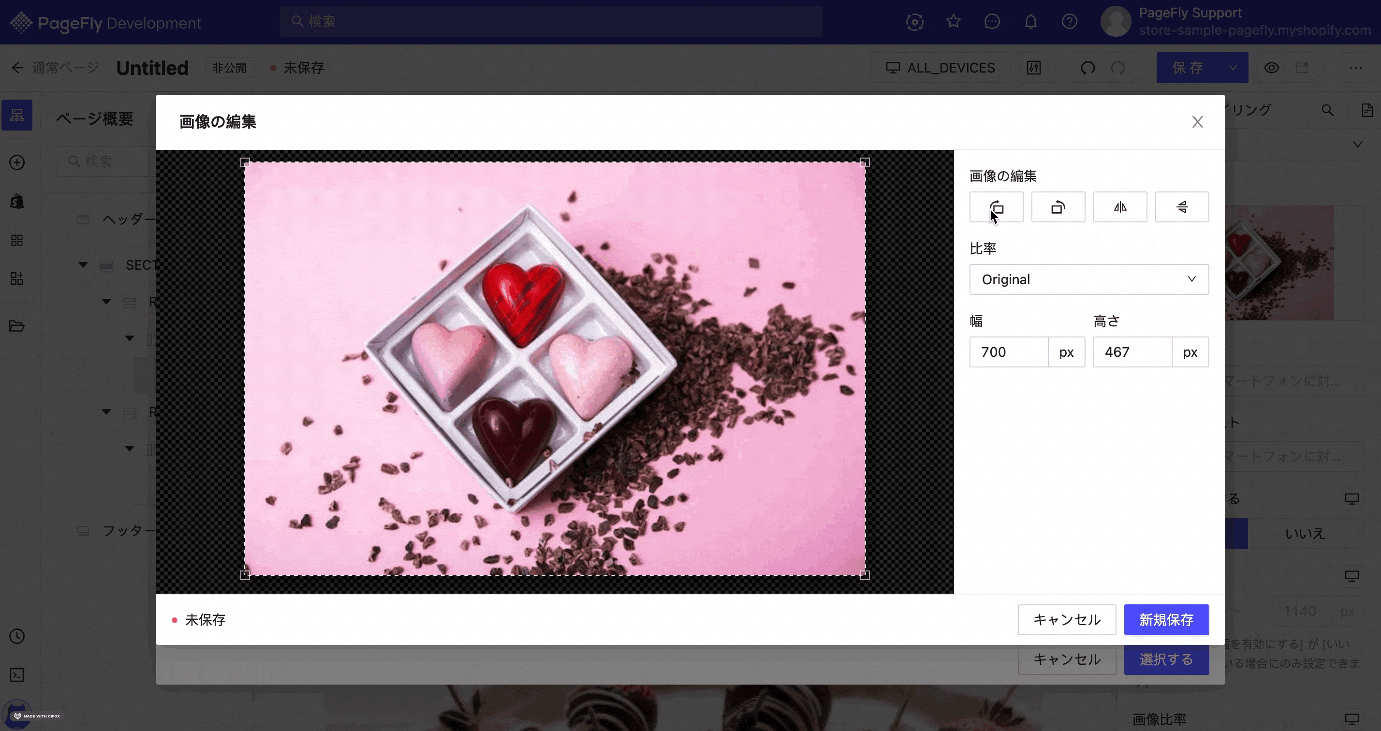Click the ページ概要 panel search field
The height and width of the screenshot is (731, 1381).
107,161
